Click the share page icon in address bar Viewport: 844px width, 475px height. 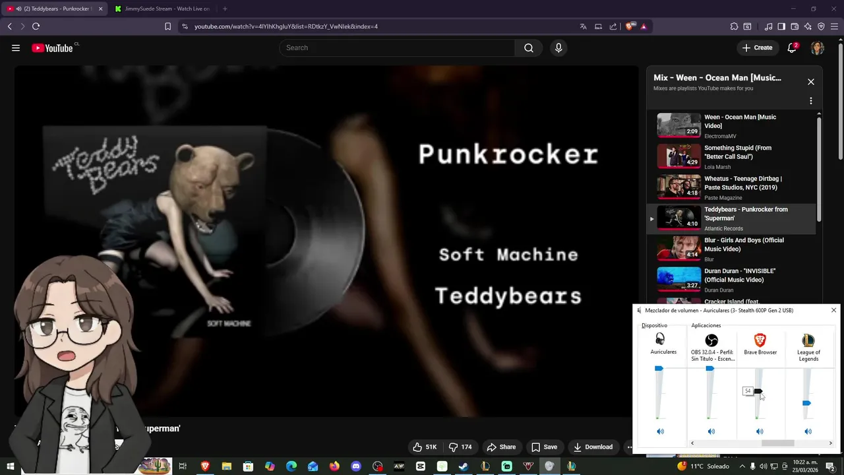point(613,26)
